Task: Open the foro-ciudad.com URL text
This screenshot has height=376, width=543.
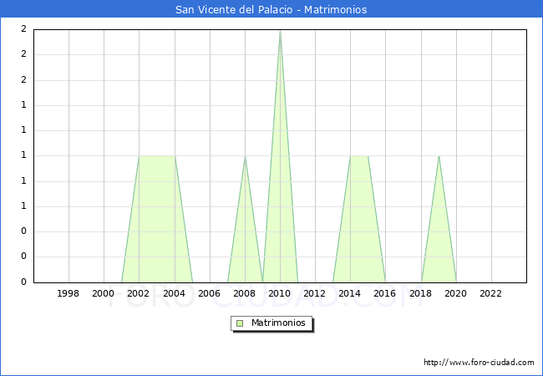Action: click(479, 363)
